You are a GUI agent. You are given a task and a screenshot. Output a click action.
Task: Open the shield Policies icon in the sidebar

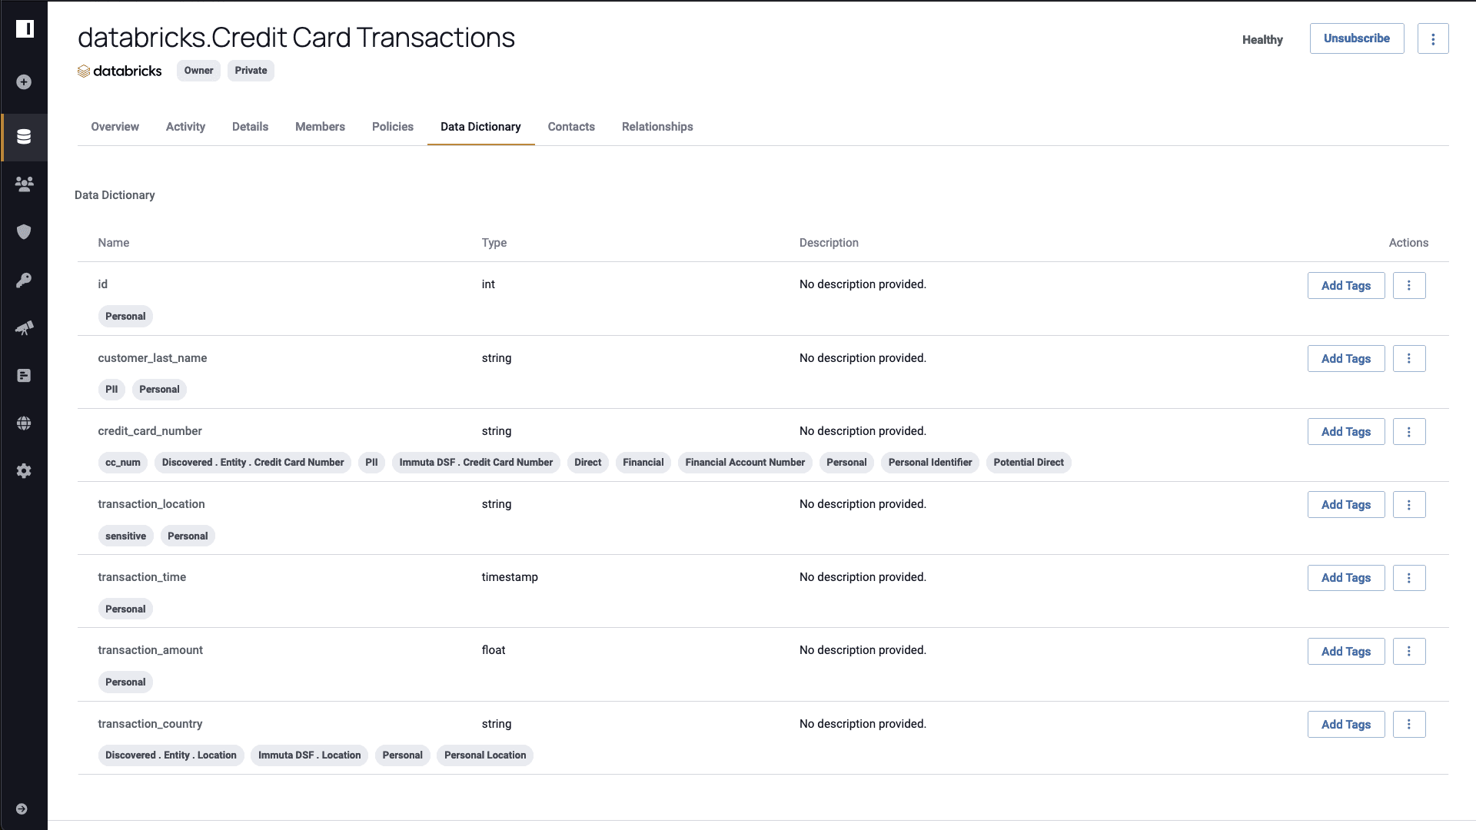click(24, 231)
